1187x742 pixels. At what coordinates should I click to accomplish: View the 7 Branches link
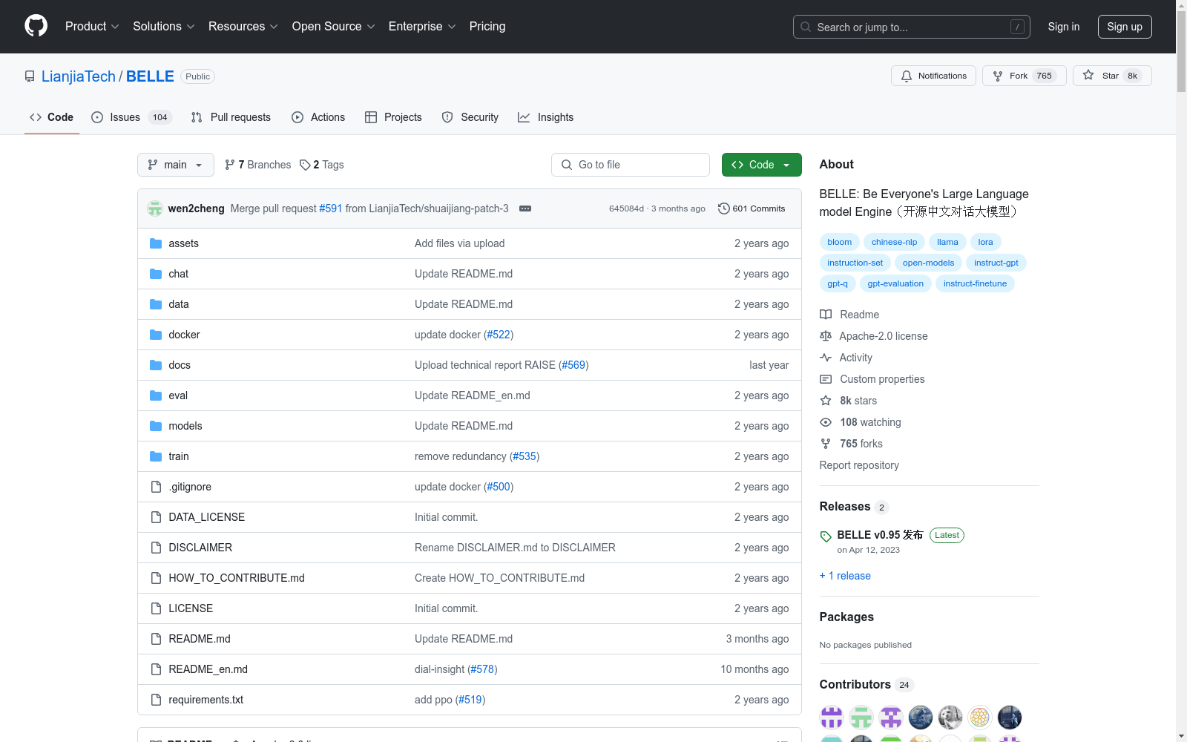click(257, 165)
